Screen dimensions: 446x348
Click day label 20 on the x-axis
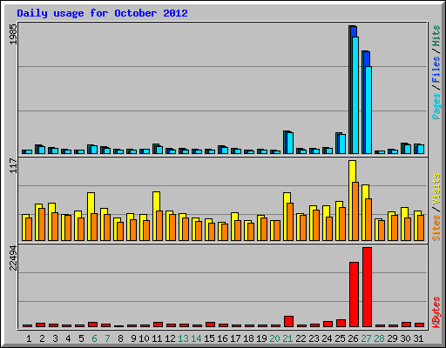(x=274, y=338)
